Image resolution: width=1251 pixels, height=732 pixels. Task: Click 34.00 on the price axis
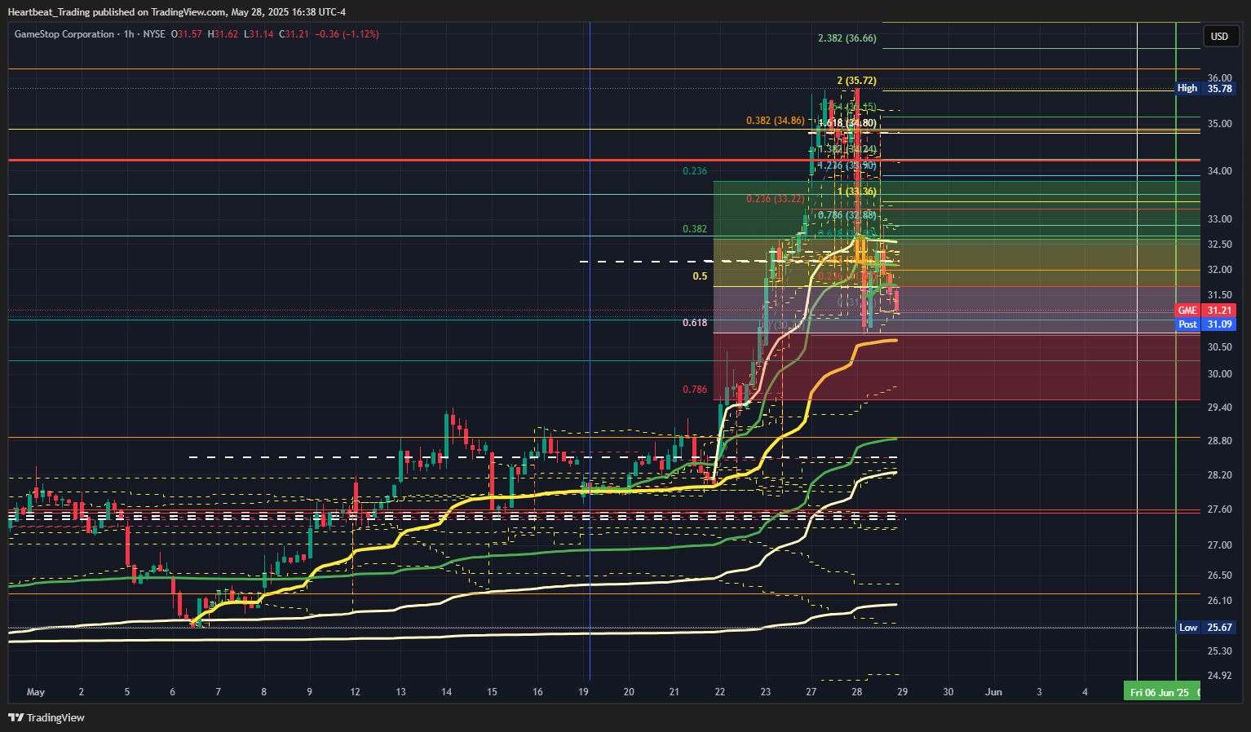(1219, 171)
